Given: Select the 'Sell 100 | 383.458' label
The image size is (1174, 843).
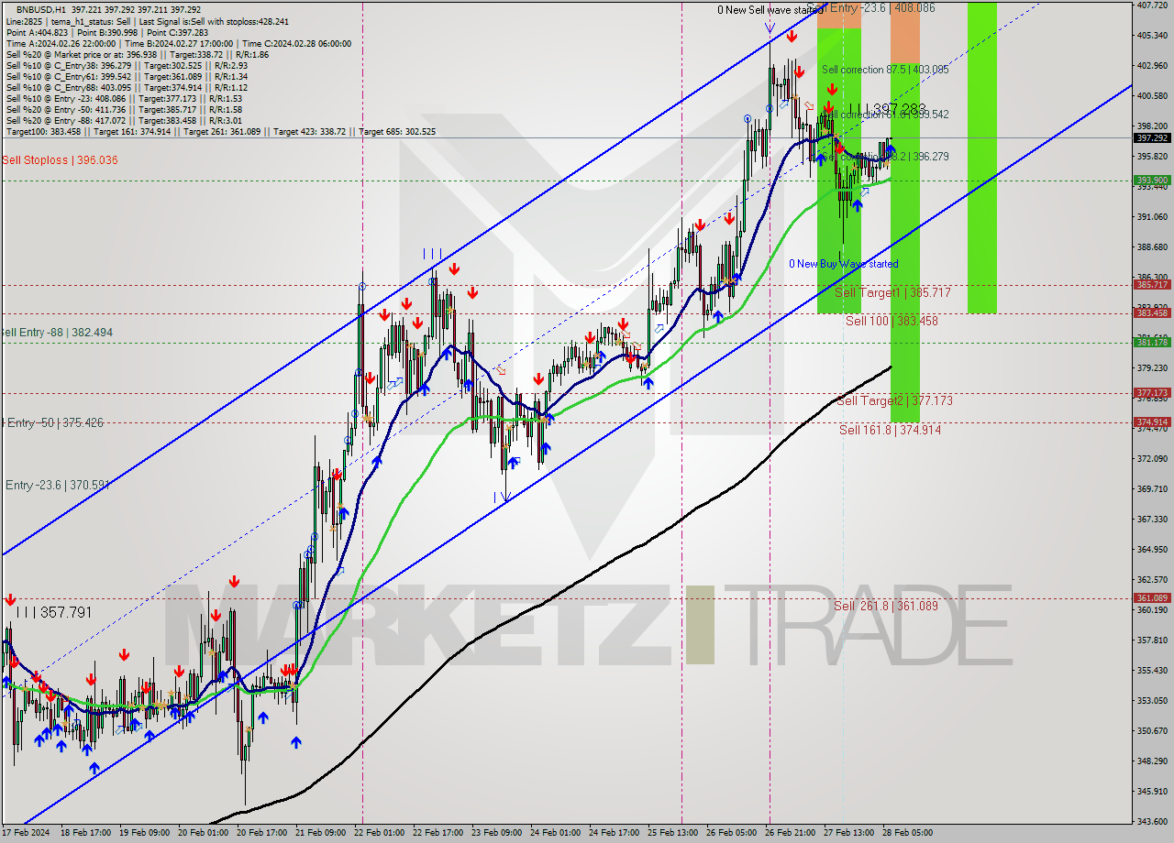Looking at the screenshot, I should [892, 321].
